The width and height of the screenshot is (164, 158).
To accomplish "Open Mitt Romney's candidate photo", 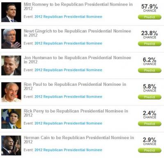I will [11, 12].
